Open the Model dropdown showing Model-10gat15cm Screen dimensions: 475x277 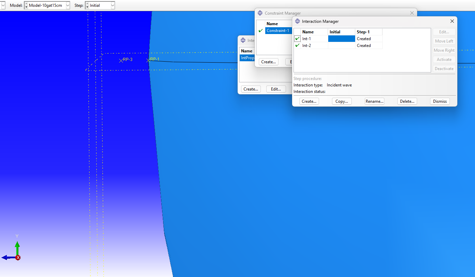point(67,5)
